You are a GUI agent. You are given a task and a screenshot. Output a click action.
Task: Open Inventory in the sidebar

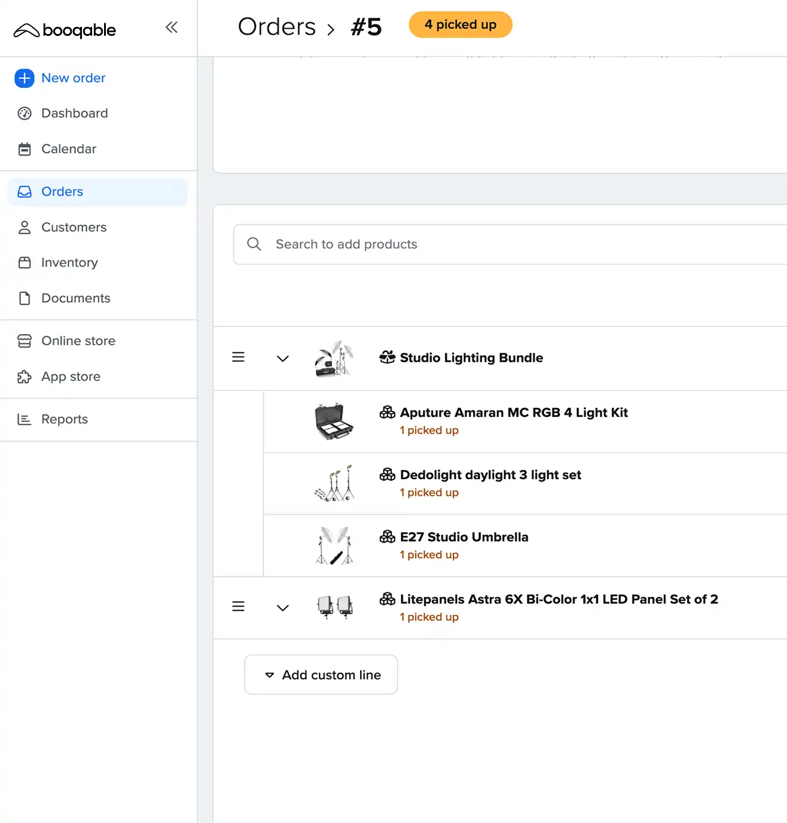[69, 263]
